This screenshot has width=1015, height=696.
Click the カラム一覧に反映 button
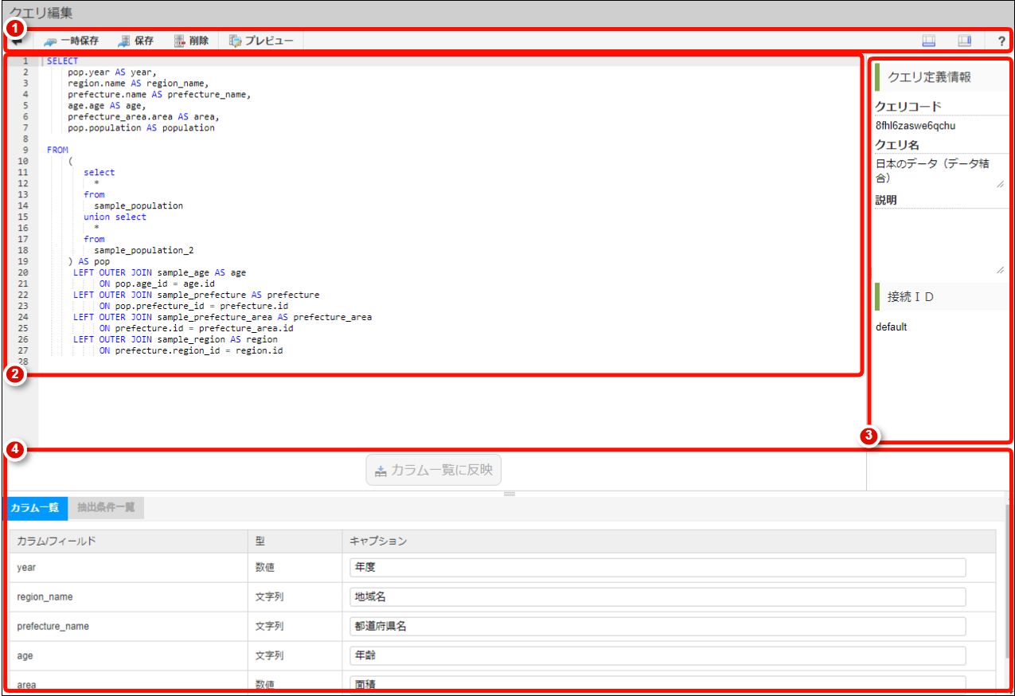click(x=434, y=470)
